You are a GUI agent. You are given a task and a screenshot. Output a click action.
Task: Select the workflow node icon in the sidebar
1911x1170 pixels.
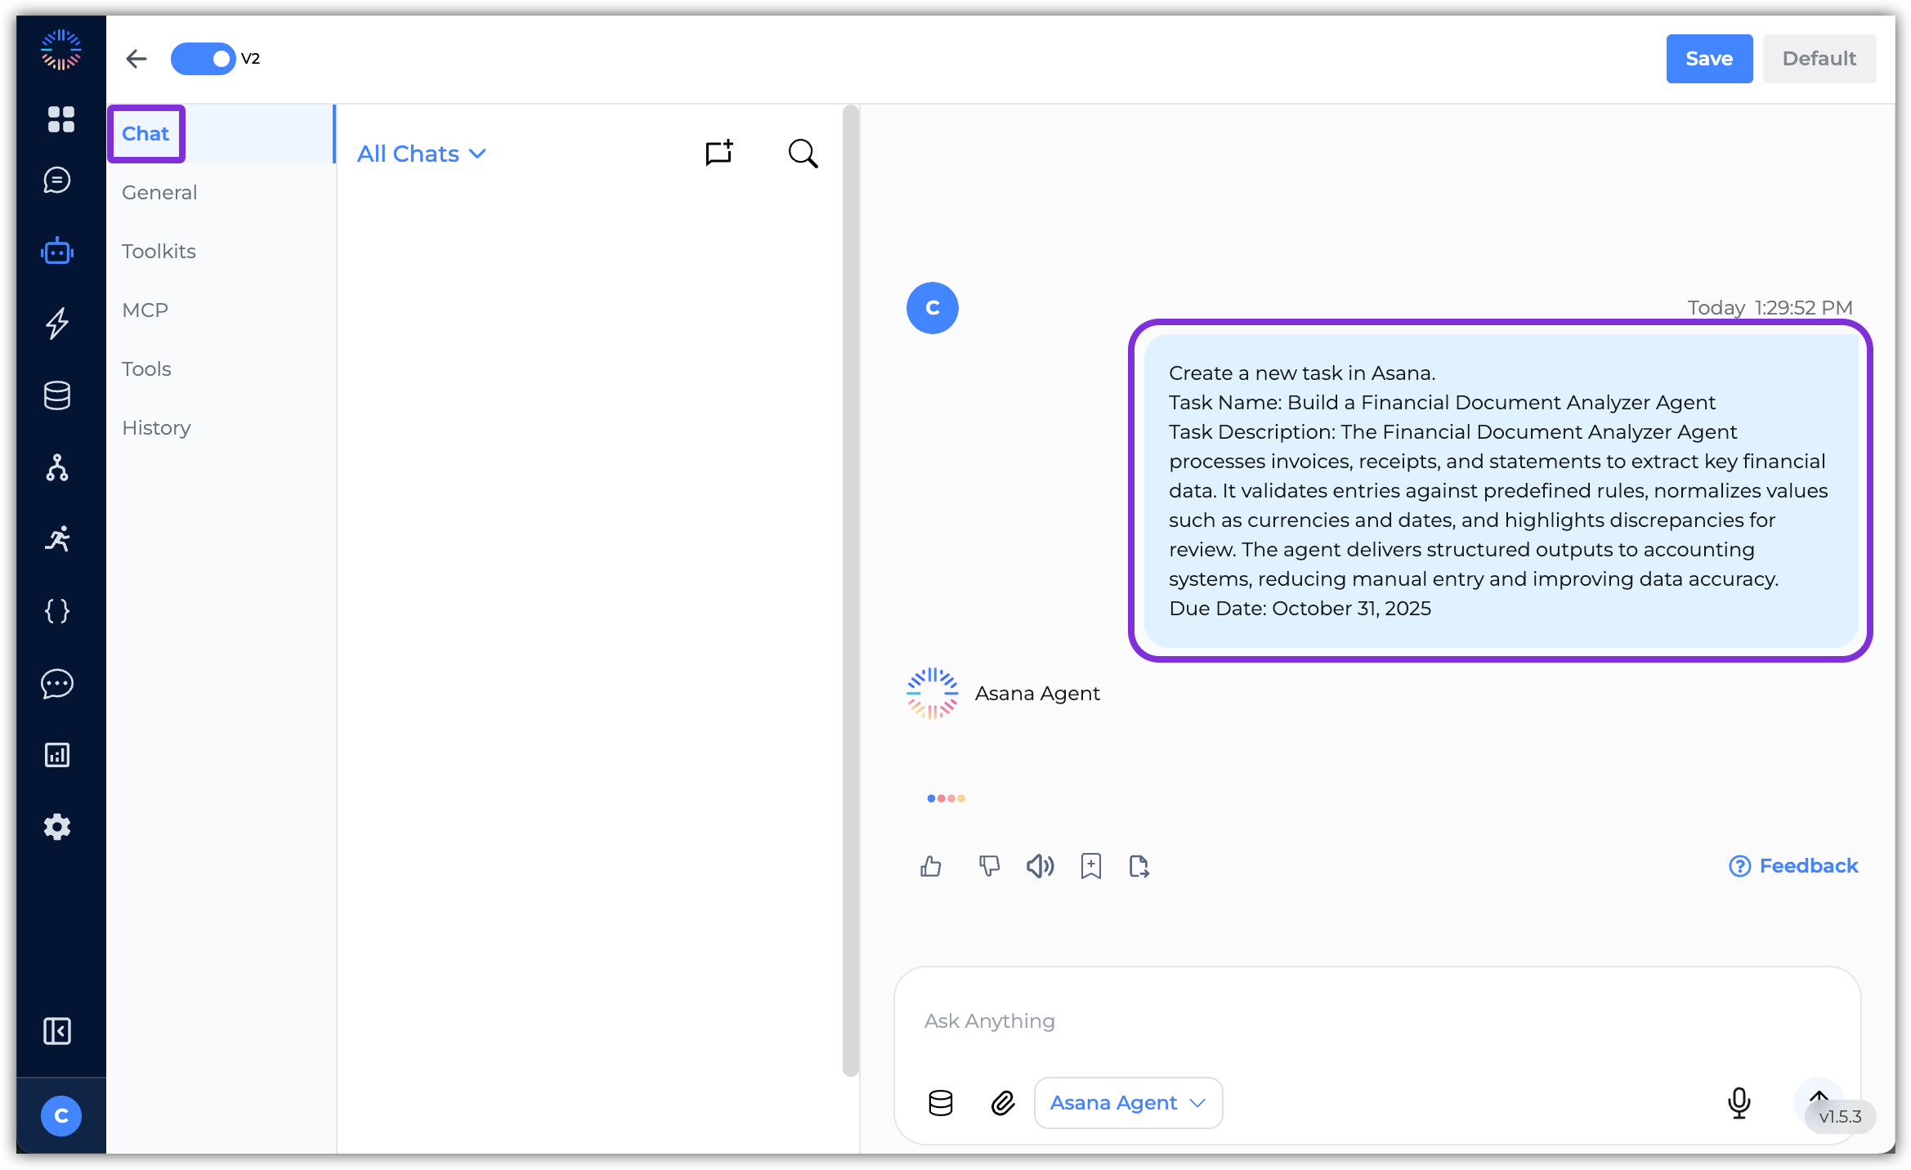[57, 467]
